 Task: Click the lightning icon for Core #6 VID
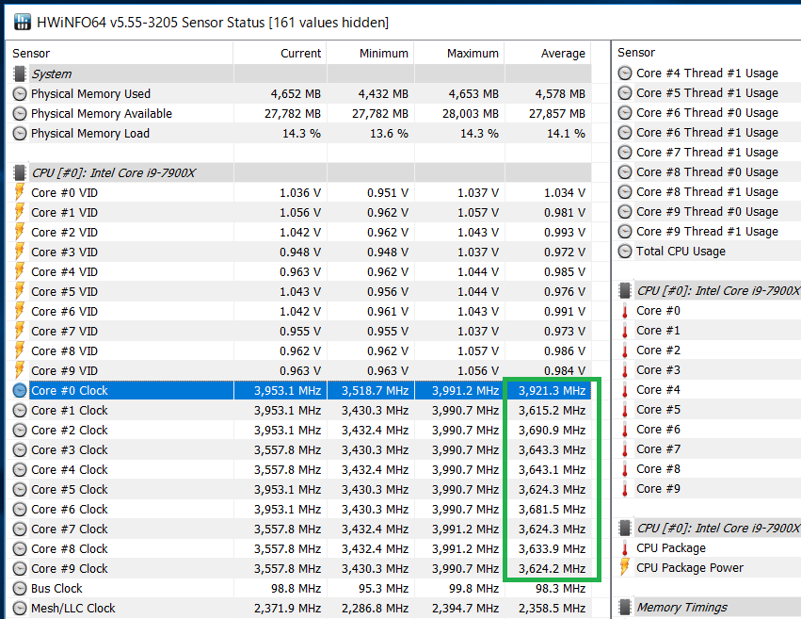[x=20, y=311]
